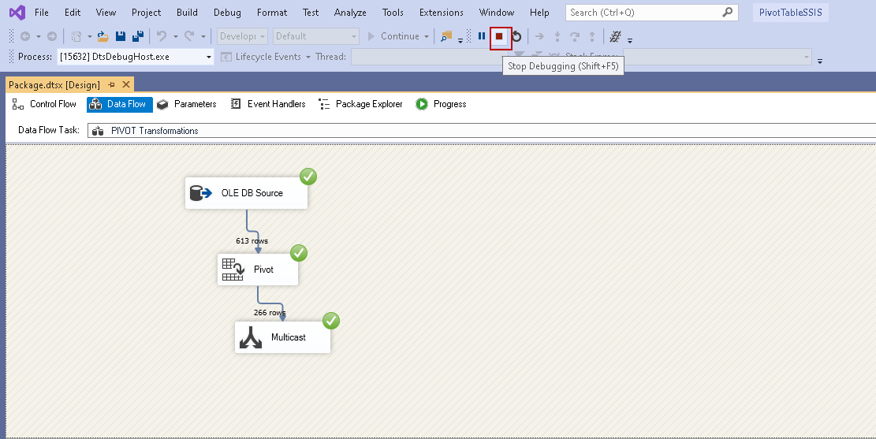Open the View menu

point(106,13)
